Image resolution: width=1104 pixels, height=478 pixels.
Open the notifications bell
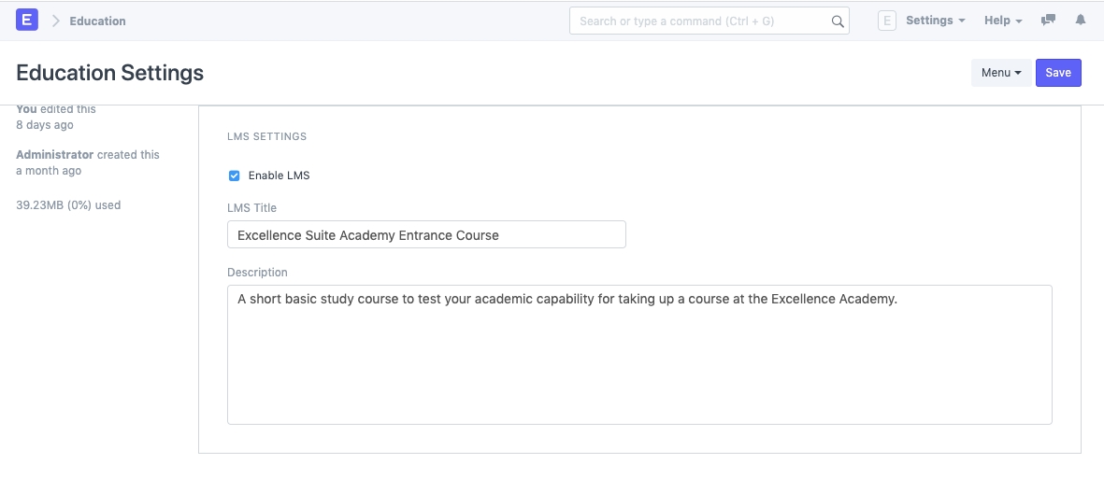click(x=1081, y=21)
